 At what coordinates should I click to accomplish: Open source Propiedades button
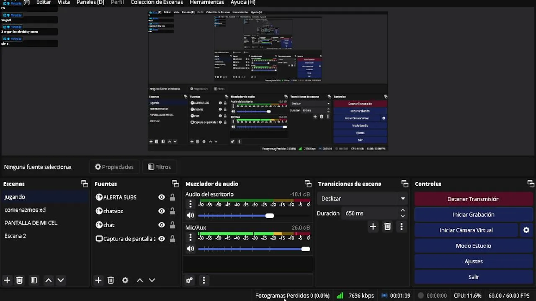[114, 167]
